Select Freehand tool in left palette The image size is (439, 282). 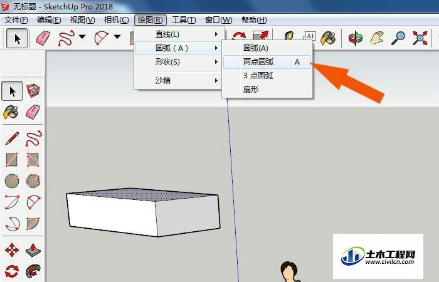pos(34,138)
